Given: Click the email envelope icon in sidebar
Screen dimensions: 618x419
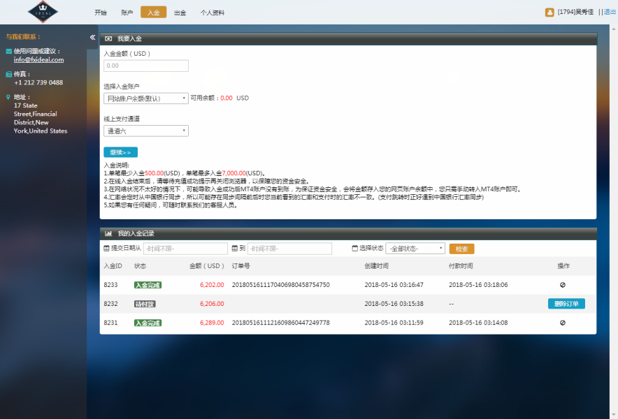Looking at the screenshot, I should click(8, 51).
